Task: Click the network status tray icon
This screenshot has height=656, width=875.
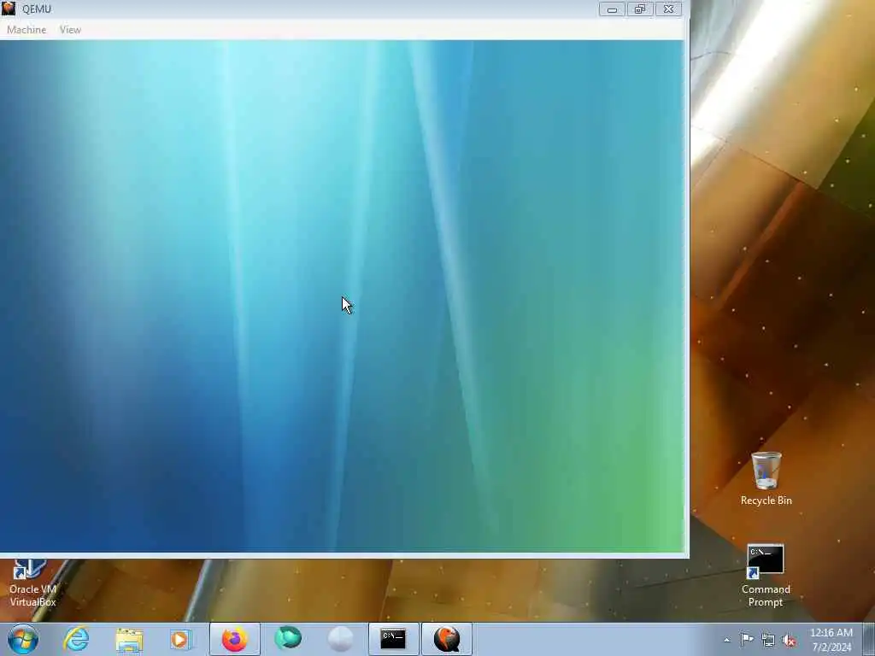Action: (x=768, y=640)
